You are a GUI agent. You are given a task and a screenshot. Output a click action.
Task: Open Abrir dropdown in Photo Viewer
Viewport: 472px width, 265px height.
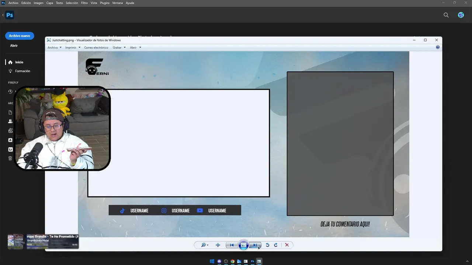135,47
